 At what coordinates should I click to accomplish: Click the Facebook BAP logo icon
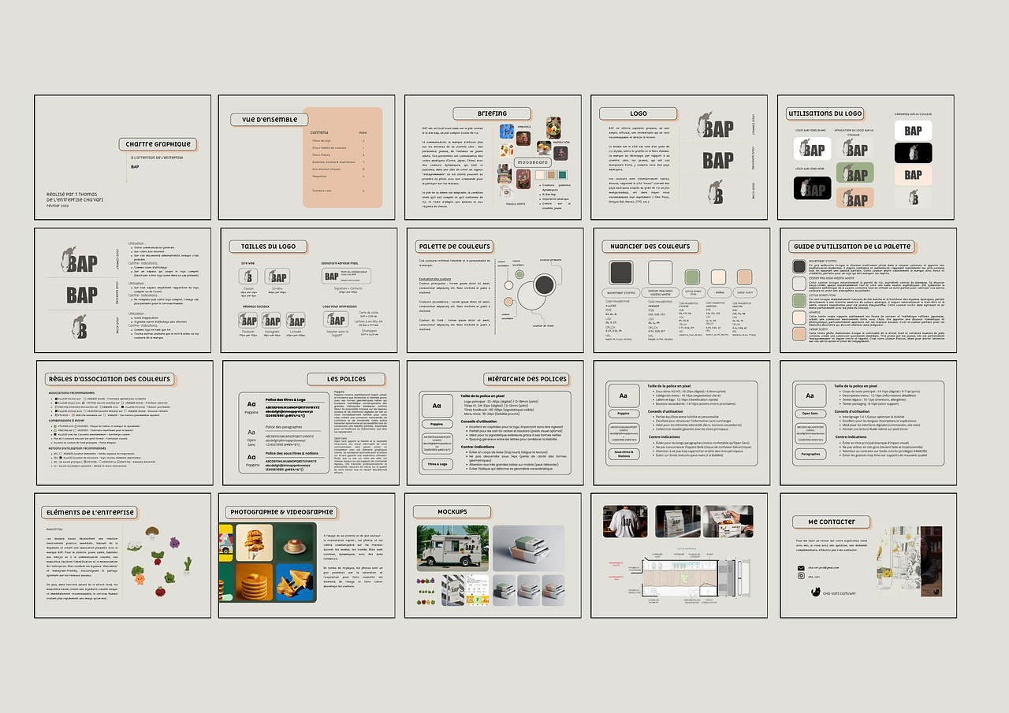pyautogui.click(x=249, y=320)
